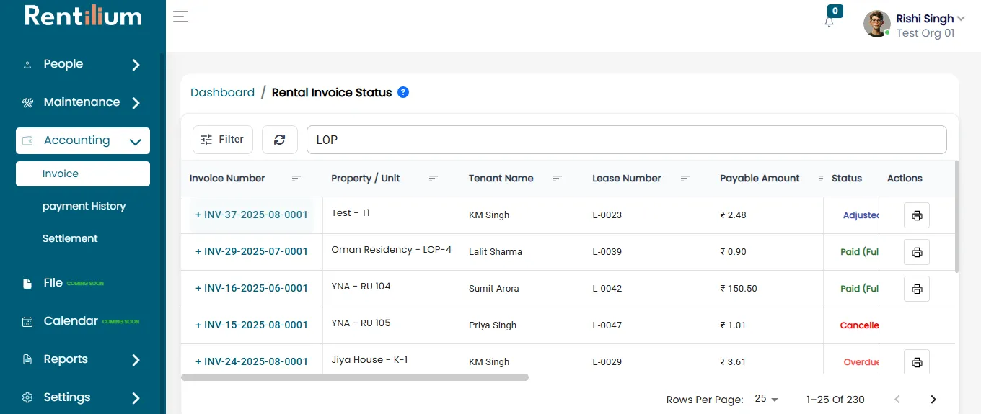Expand invoice row INV-15-2025-08-0001
The height and width of the screenshot is (414, 981).
252,325
